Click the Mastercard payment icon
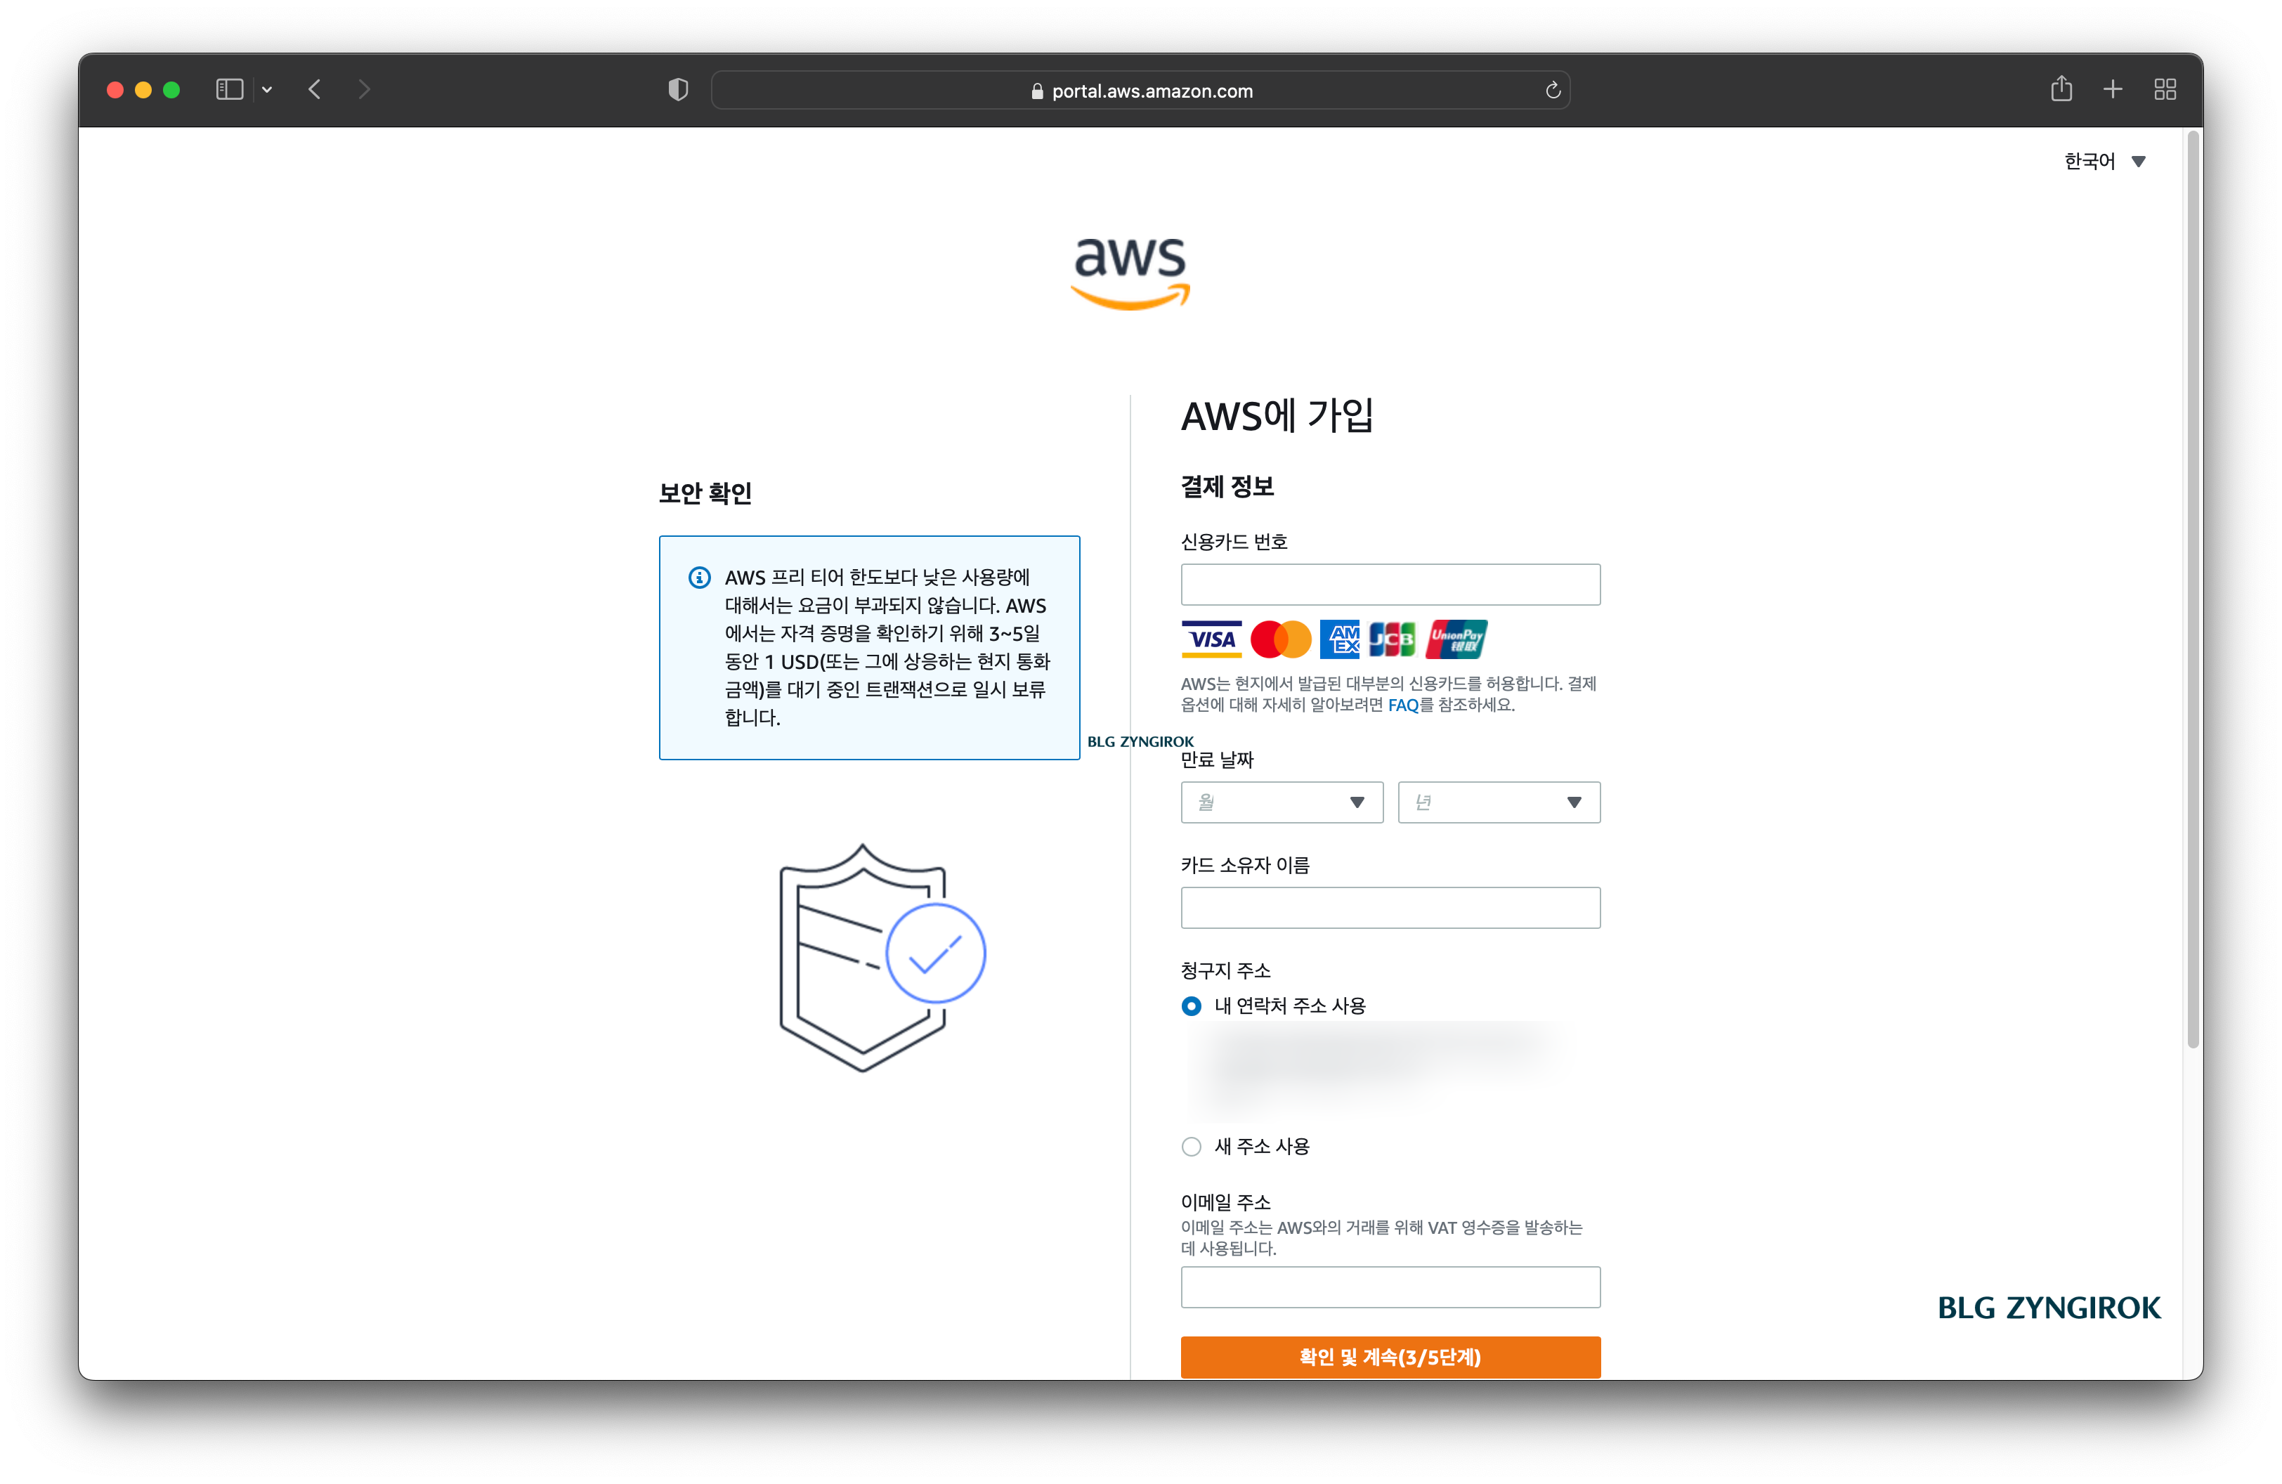Viewport: 2282px width, 1484px height. [1281, 639]
